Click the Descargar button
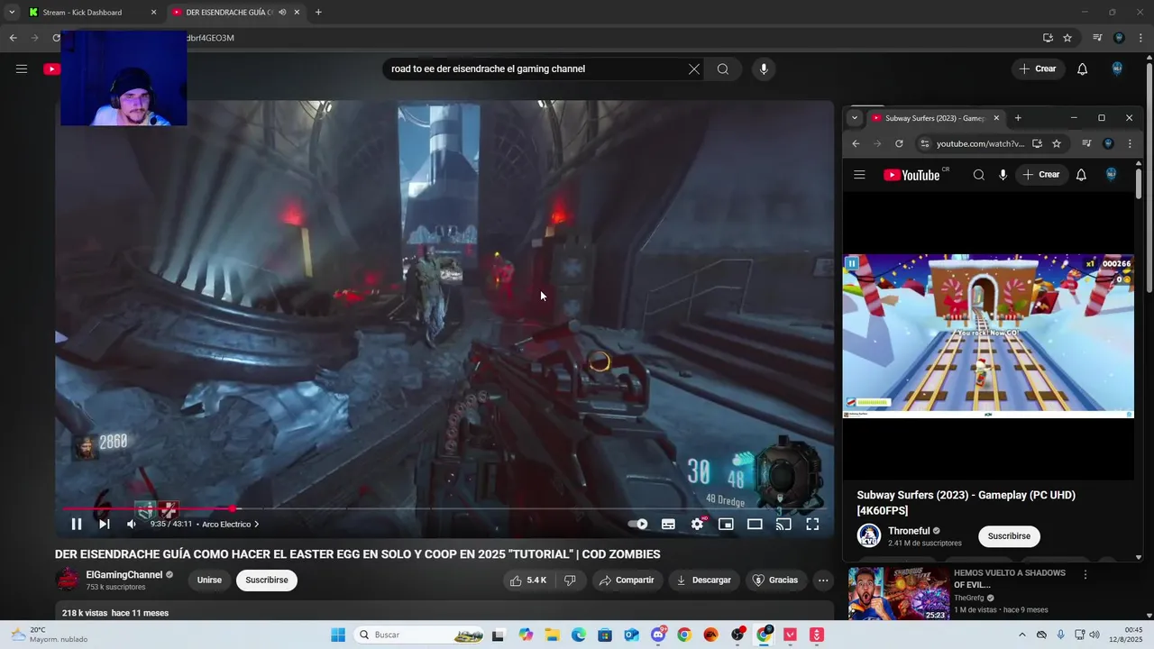 [703, 580]
